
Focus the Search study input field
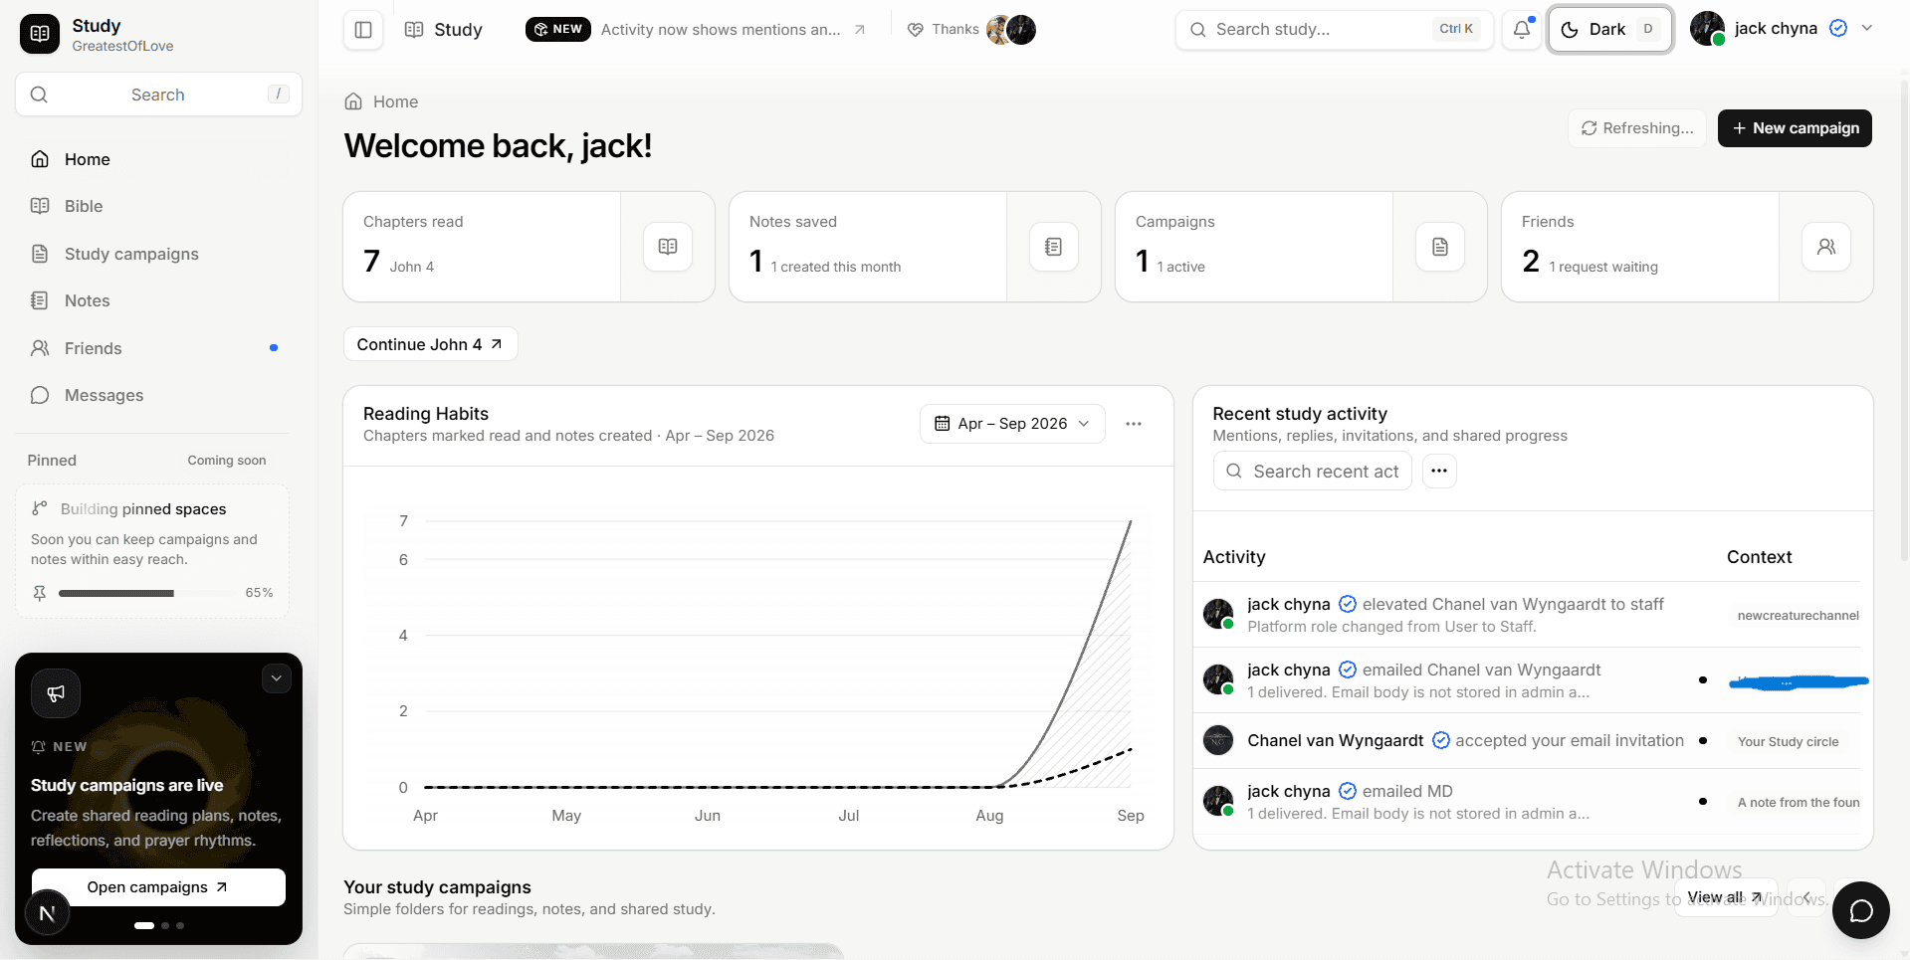pyautogui.click(x=1334, y=30)
